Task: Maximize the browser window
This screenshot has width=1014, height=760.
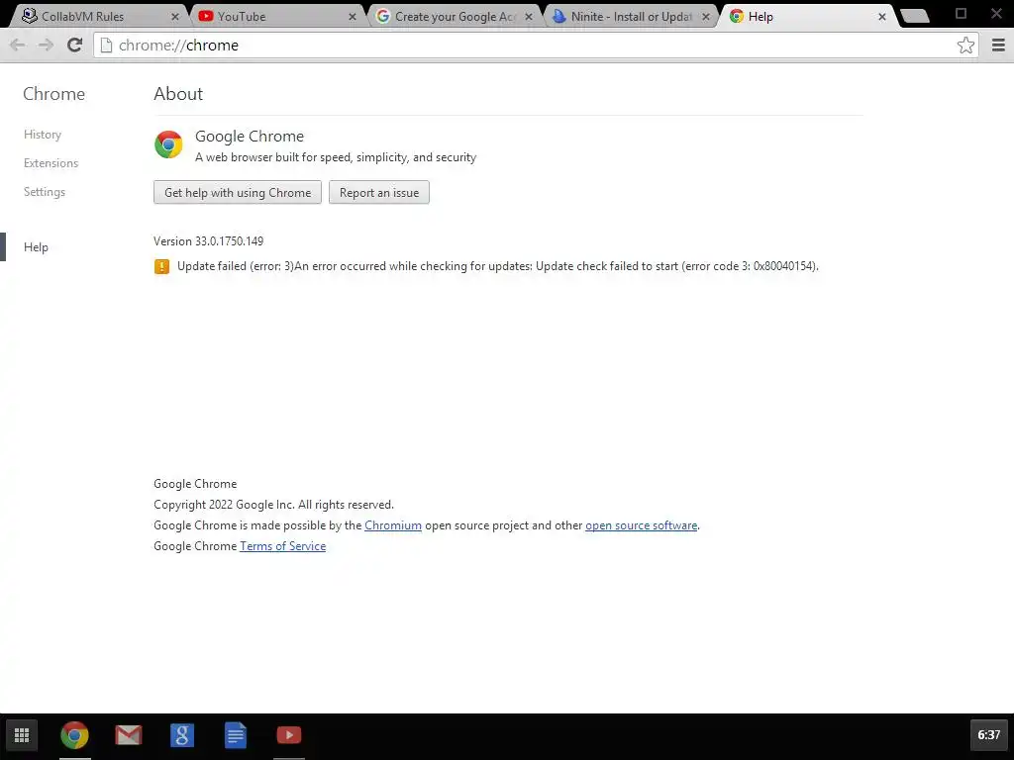Action: [961, 14]
